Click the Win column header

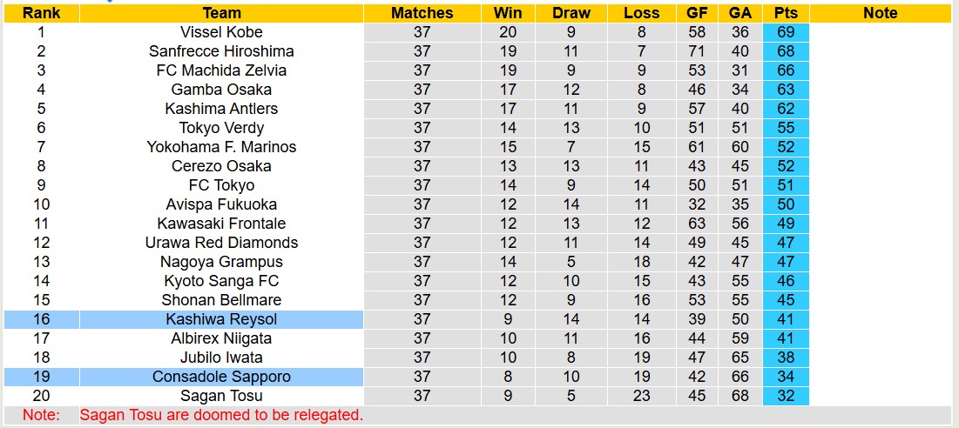pos(508,13)
